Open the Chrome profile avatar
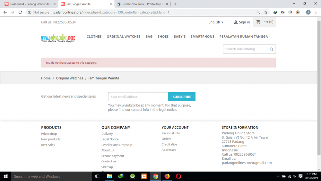 pos(308,12)
